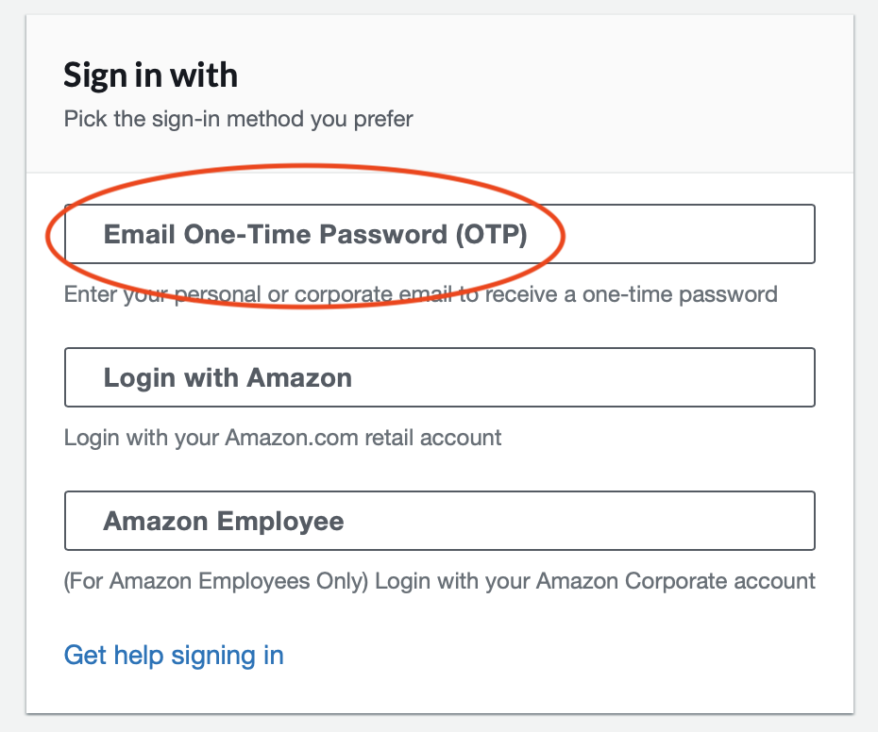878x732 pixels.
Task: Click the Email One-Time Password (OTP) button
Action: click(439, 234)
